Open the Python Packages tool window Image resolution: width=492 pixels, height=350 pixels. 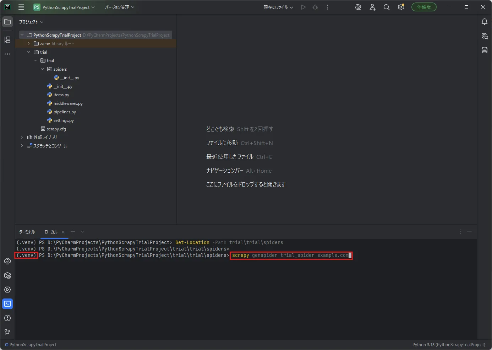coord(7,275)
